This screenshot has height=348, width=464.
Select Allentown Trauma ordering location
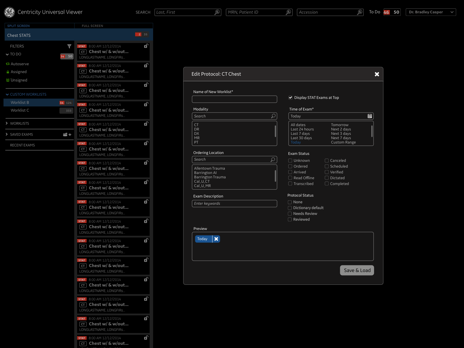(x=209, y=168)
